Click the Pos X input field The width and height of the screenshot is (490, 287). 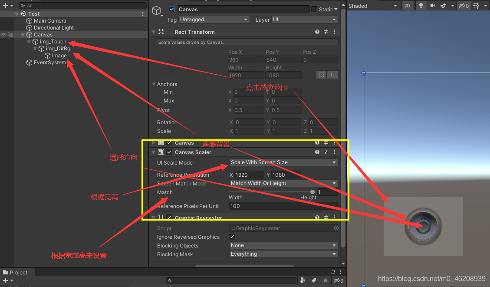tap(246, 59)
